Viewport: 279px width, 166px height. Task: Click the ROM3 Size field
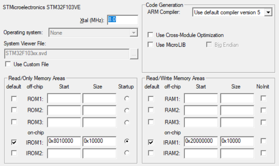tap(99, 122)
